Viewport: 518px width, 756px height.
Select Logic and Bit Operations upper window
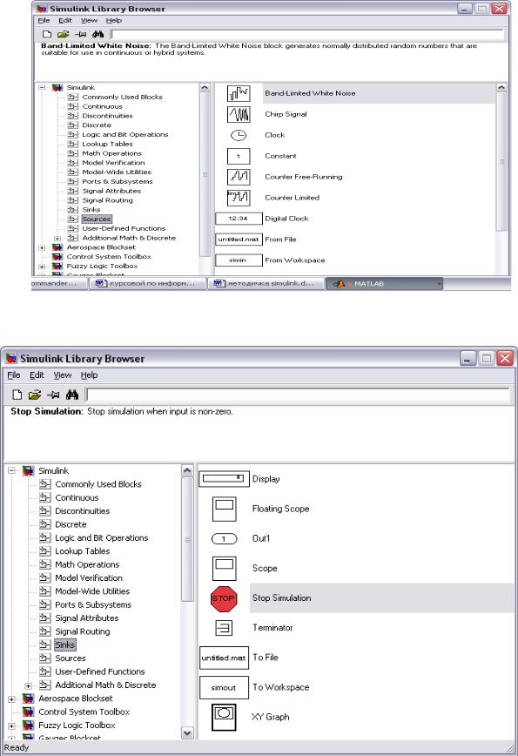point(125,134)
